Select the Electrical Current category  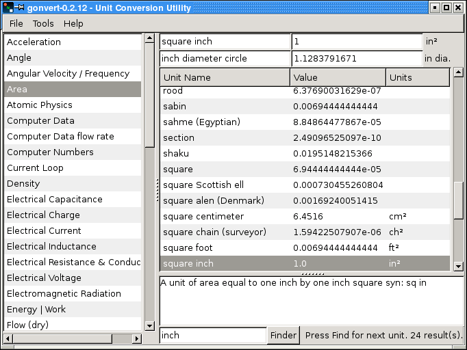[x=73, y=231]
